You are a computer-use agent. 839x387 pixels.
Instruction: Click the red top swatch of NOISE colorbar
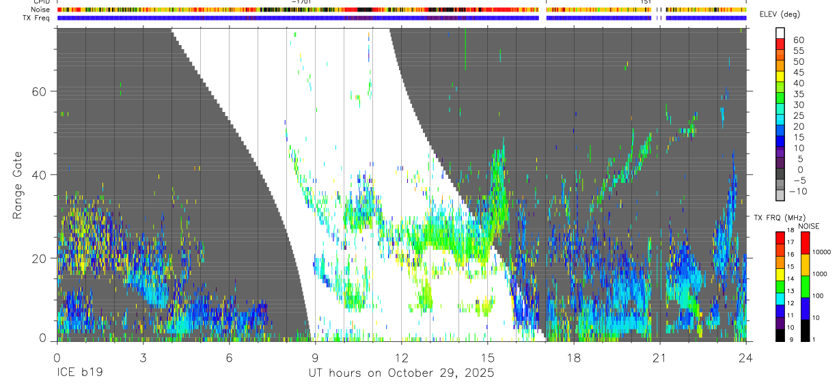(804, 242)
